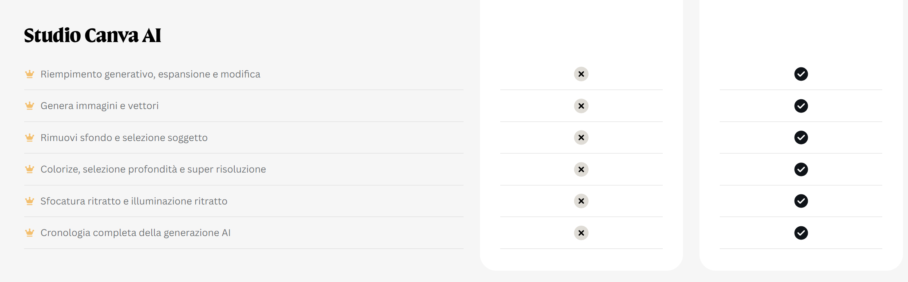Viewport: 908px width, 282px height.
Task: Click the crown icon beside Rimuovi sfondo
Action: tap(30, 137)
